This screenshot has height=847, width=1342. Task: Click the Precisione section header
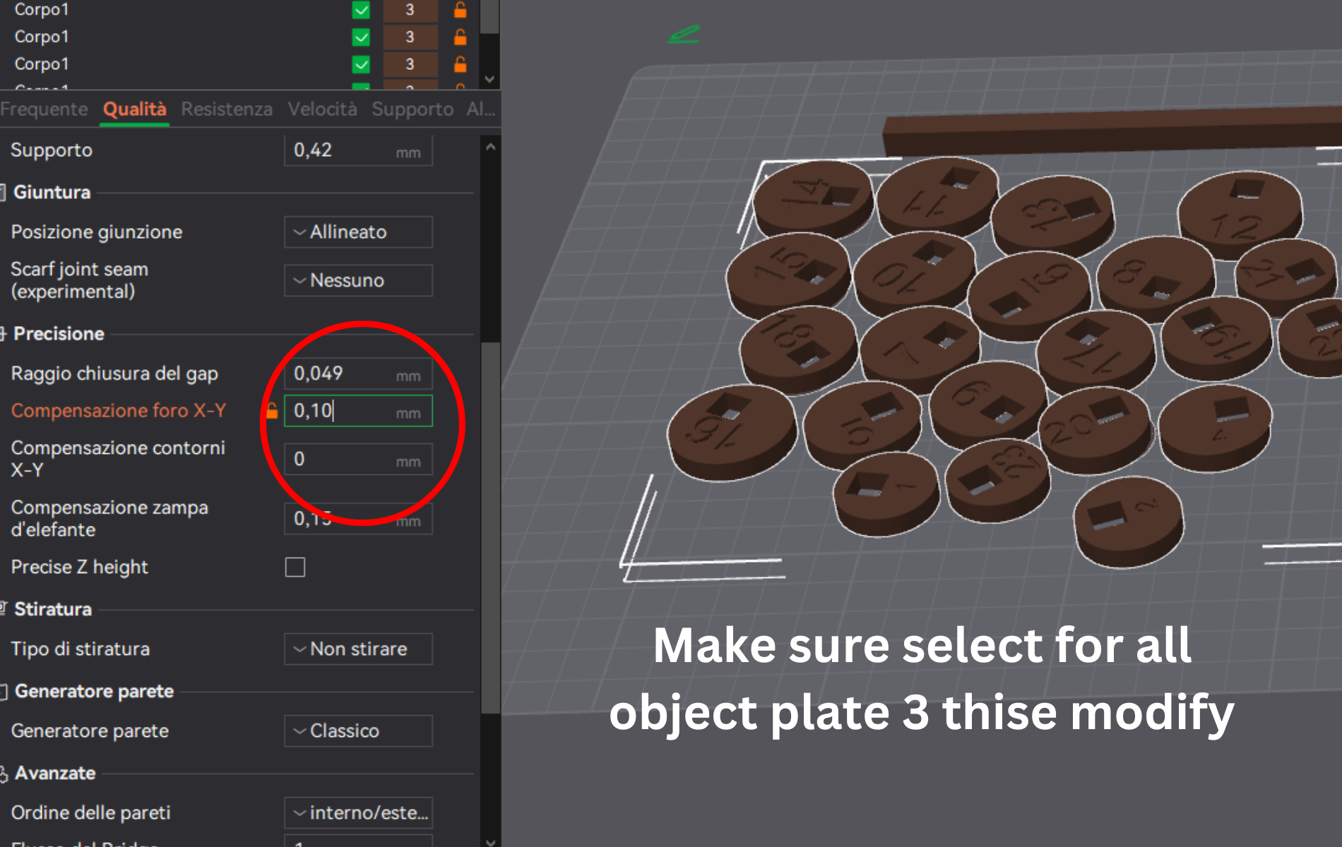click(x=59, y=333)
